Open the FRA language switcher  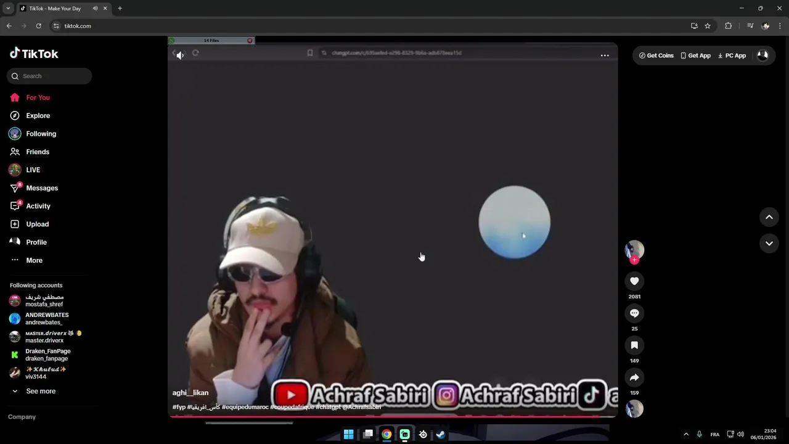[715, 434]
